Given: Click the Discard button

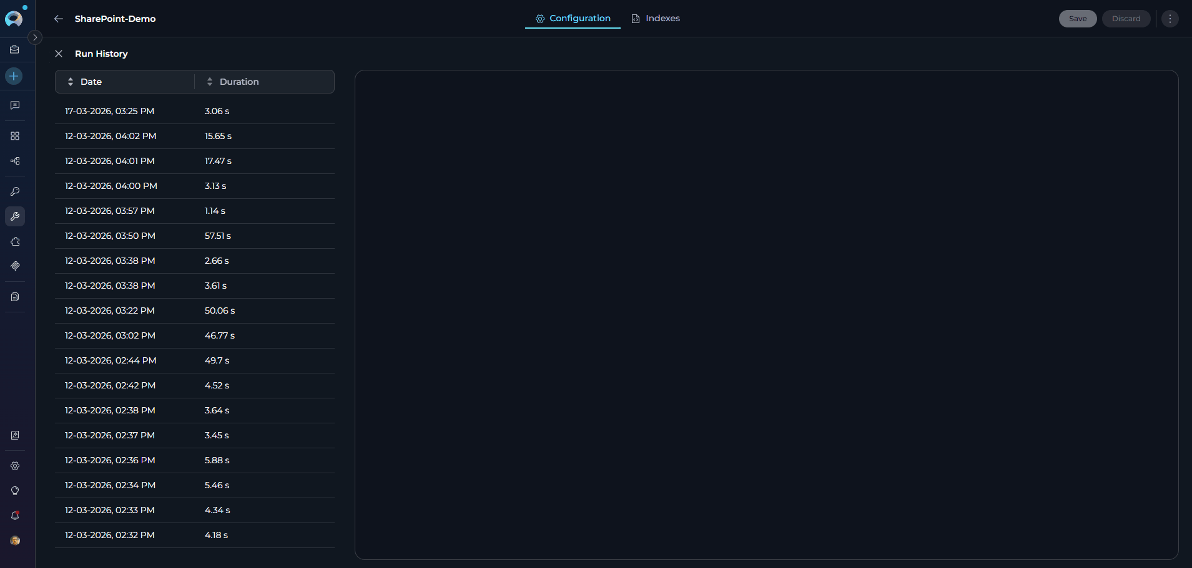Looking at the screenshot, I should coord(1126,19).
